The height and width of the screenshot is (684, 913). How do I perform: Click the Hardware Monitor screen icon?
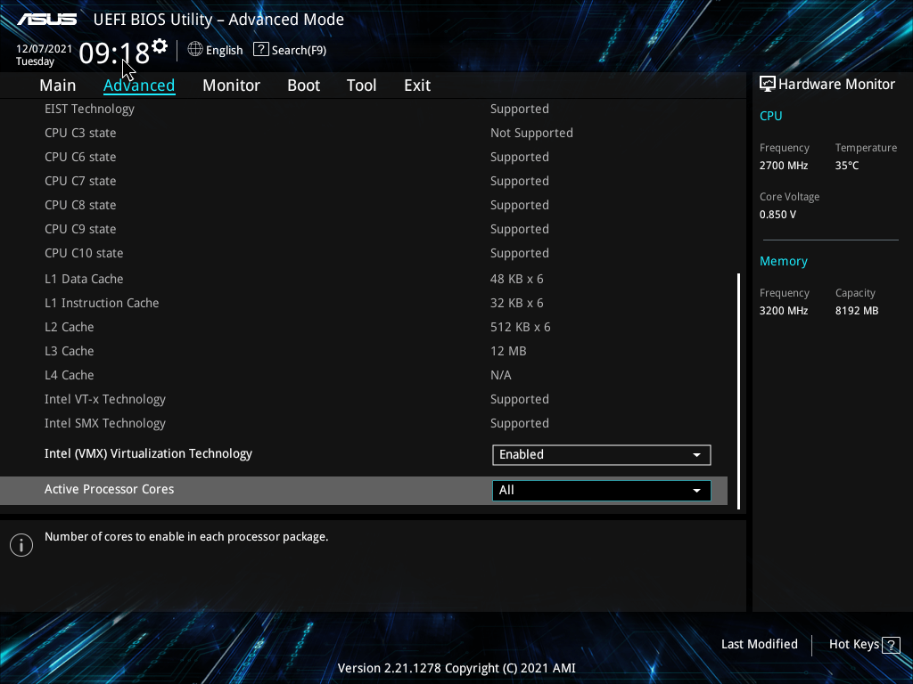coord(768,84)
